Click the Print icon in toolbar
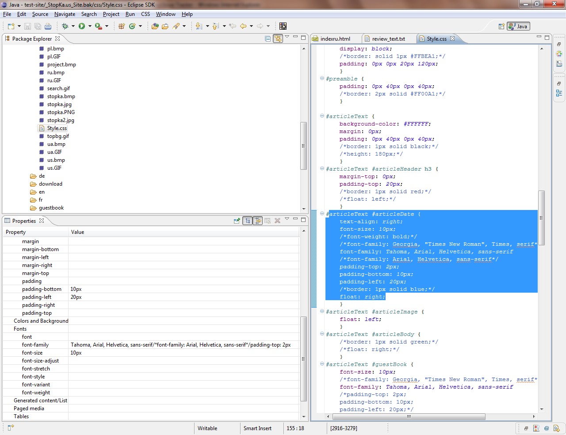 [x=48, y=27]
